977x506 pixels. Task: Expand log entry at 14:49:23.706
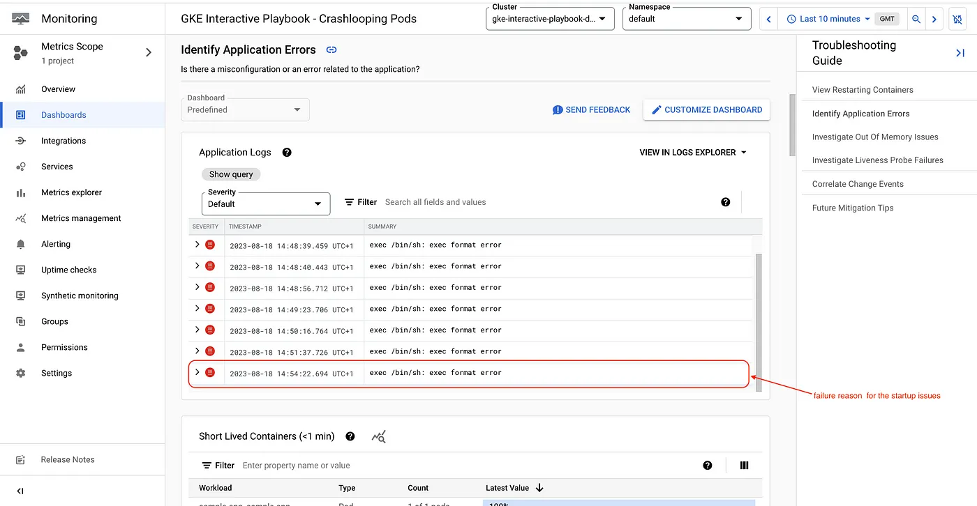pyautogui.click(x=197, y=308)
